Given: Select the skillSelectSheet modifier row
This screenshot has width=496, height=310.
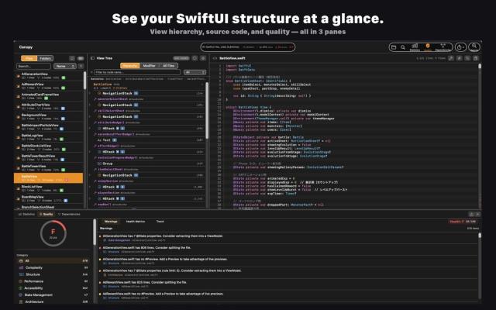Looking at the screenshot, I should [147, 111].
